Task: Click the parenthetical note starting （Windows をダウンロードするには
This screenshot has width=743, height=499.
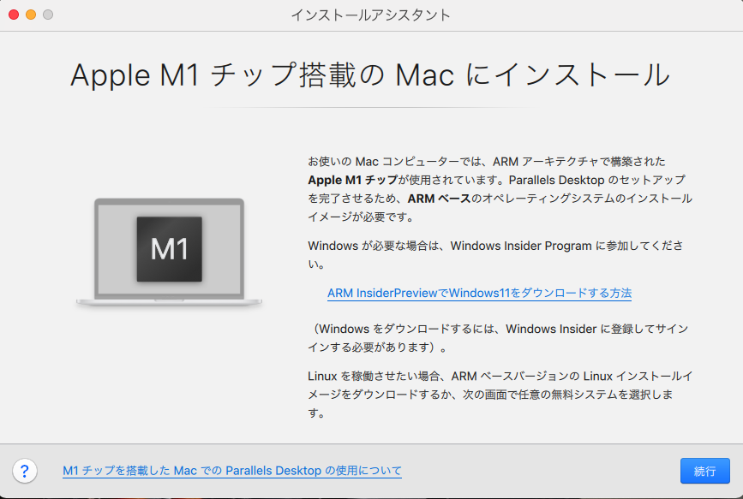Action: (x=498, y=337)
